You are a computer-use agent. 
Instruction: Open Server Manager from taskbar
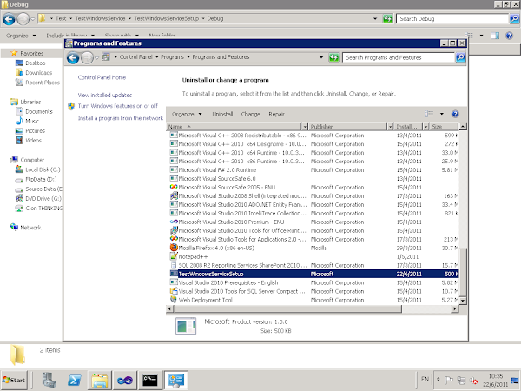click(49, 380)
